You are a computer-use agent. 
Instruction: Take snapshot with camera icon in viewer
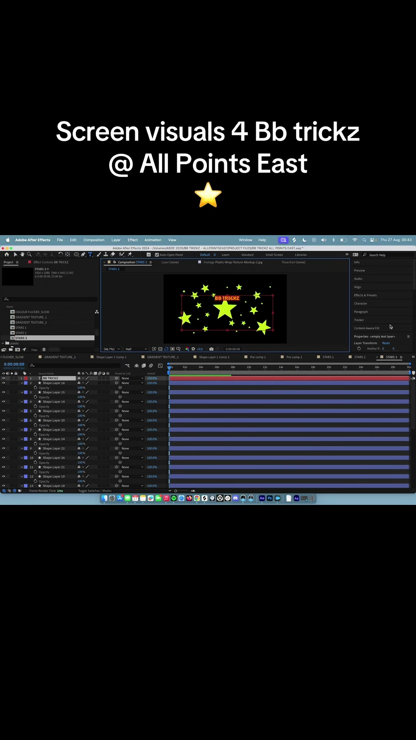pos(211,349)
